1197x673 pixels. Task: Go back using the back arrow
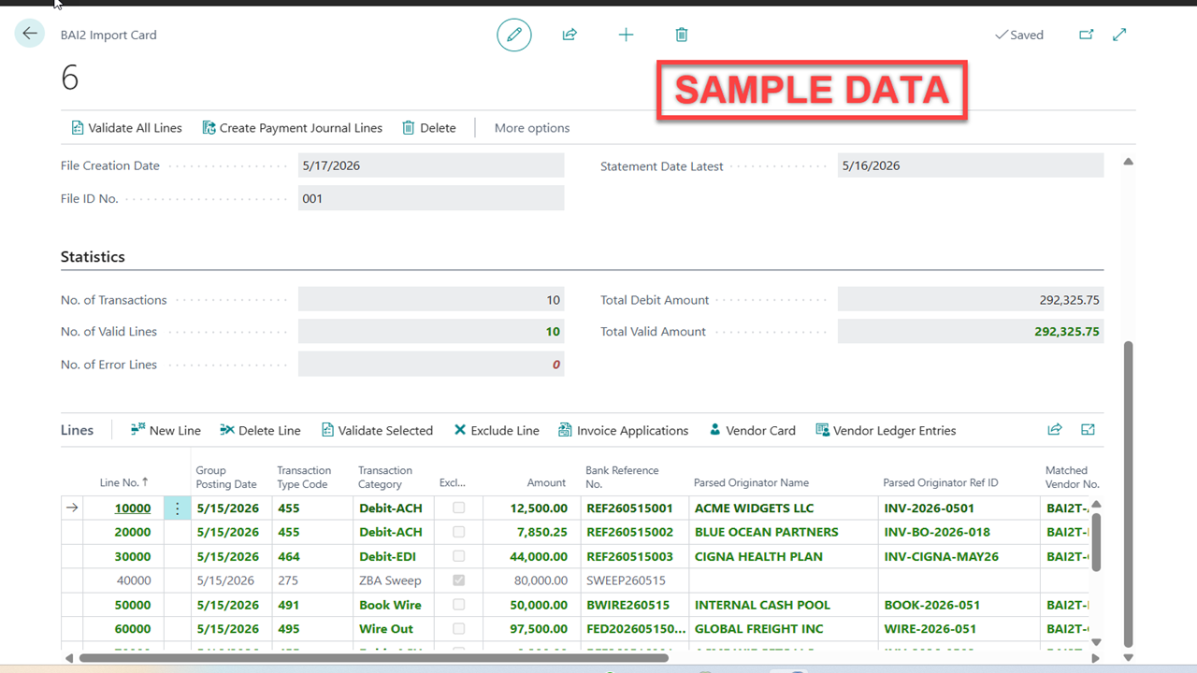pyautogui.click(x=30, y=34)
